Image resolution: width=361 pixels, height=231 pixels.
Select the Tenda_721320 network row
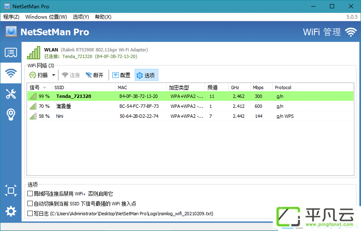point(190,96)
